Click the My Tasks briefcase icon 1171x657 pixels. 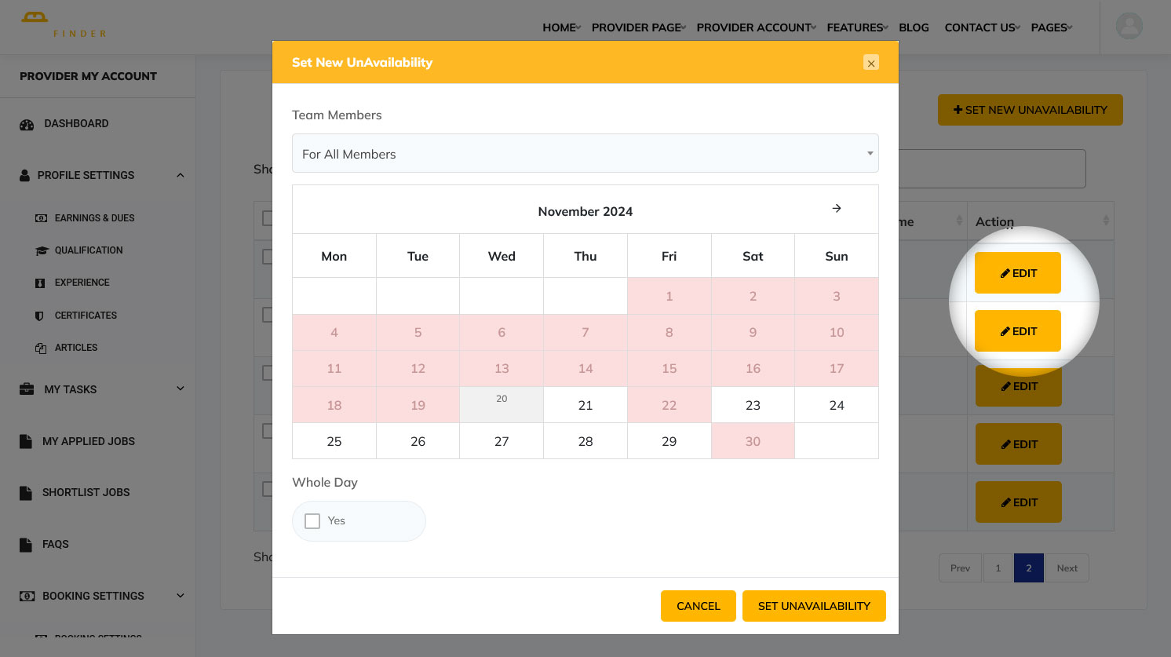coord(27,389)
